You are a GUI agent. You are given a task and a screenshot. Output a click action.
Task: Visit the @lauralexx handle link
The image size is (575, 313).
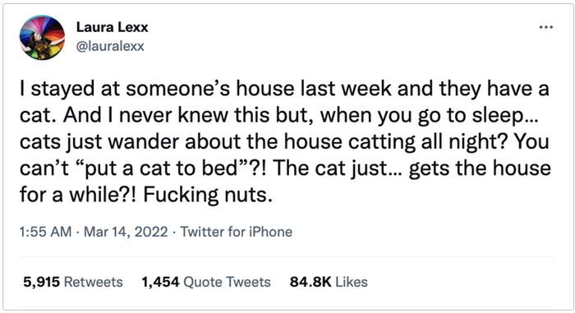click(x=110, y=46)
